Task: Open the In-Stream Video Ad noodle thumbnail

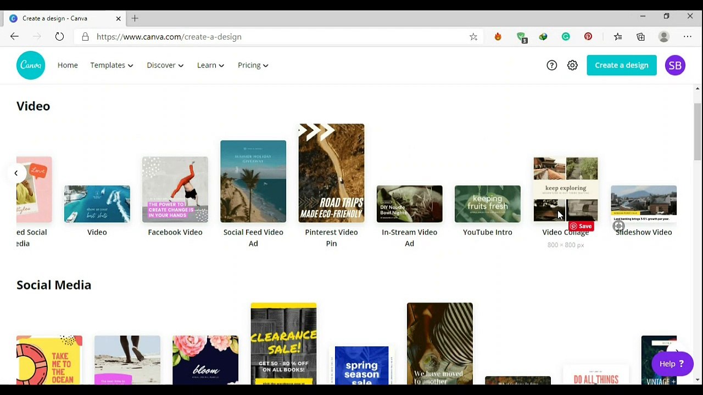Action: [x=409, y=204]
